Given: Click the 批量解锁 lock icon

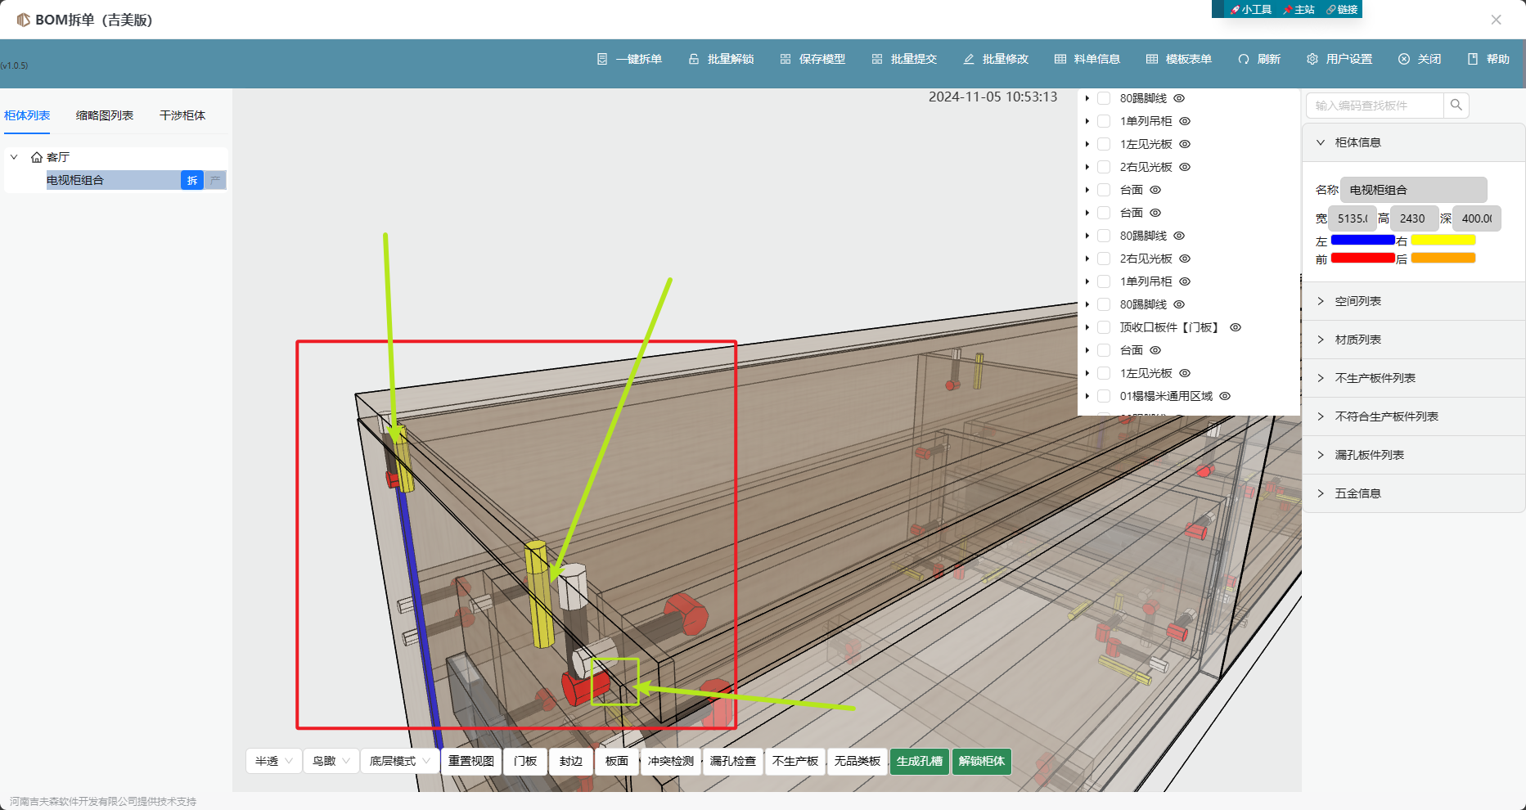Looking at the screenshot, I should 694,59.
